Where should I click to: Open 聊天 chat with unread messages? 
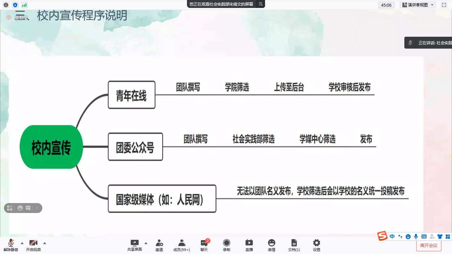pyautogui.click(x=204, y=245)
